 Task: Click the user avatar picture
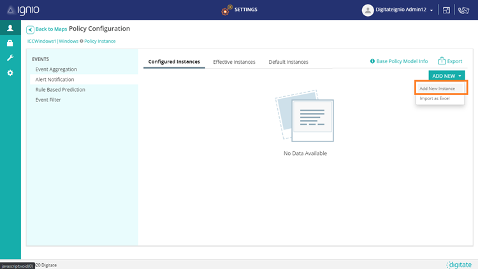(x=368, y=10)
